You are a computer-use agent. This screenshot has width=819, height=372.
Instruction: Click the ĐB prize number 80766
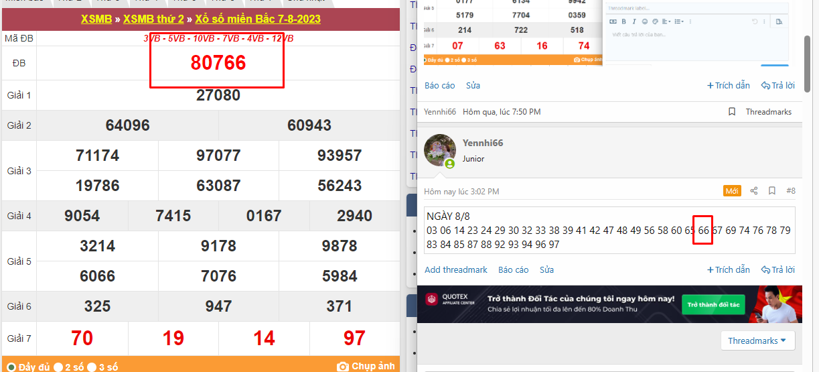pos(218,62)
